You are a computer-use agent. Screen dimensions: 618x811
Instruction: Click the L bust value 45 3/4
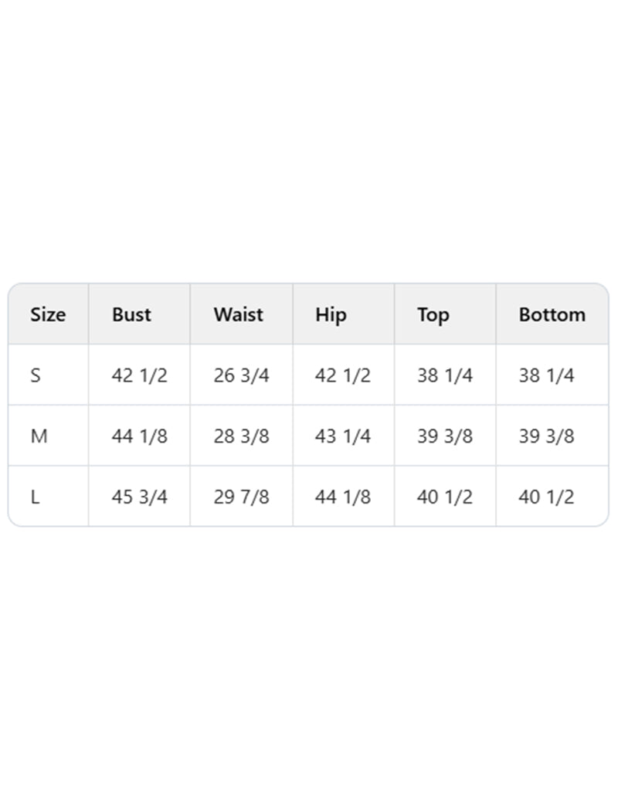click(x=140, y=497)
